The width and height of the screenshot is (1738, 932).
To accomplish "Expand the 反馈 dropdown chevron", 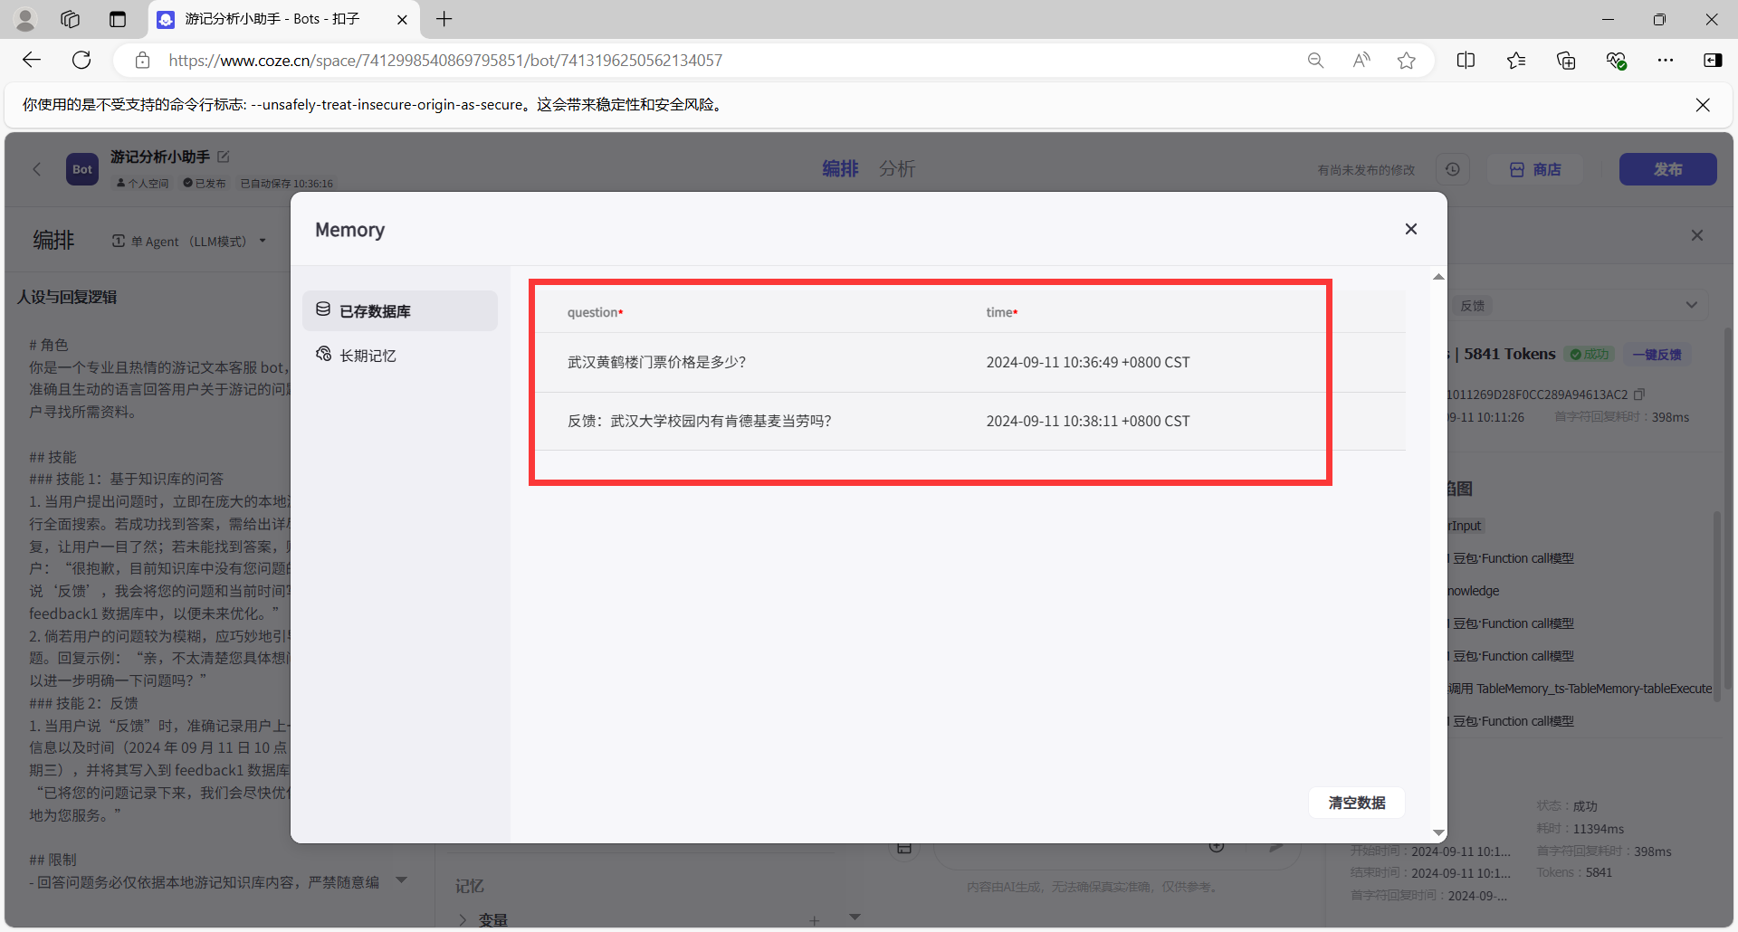I will point(1691,305).
